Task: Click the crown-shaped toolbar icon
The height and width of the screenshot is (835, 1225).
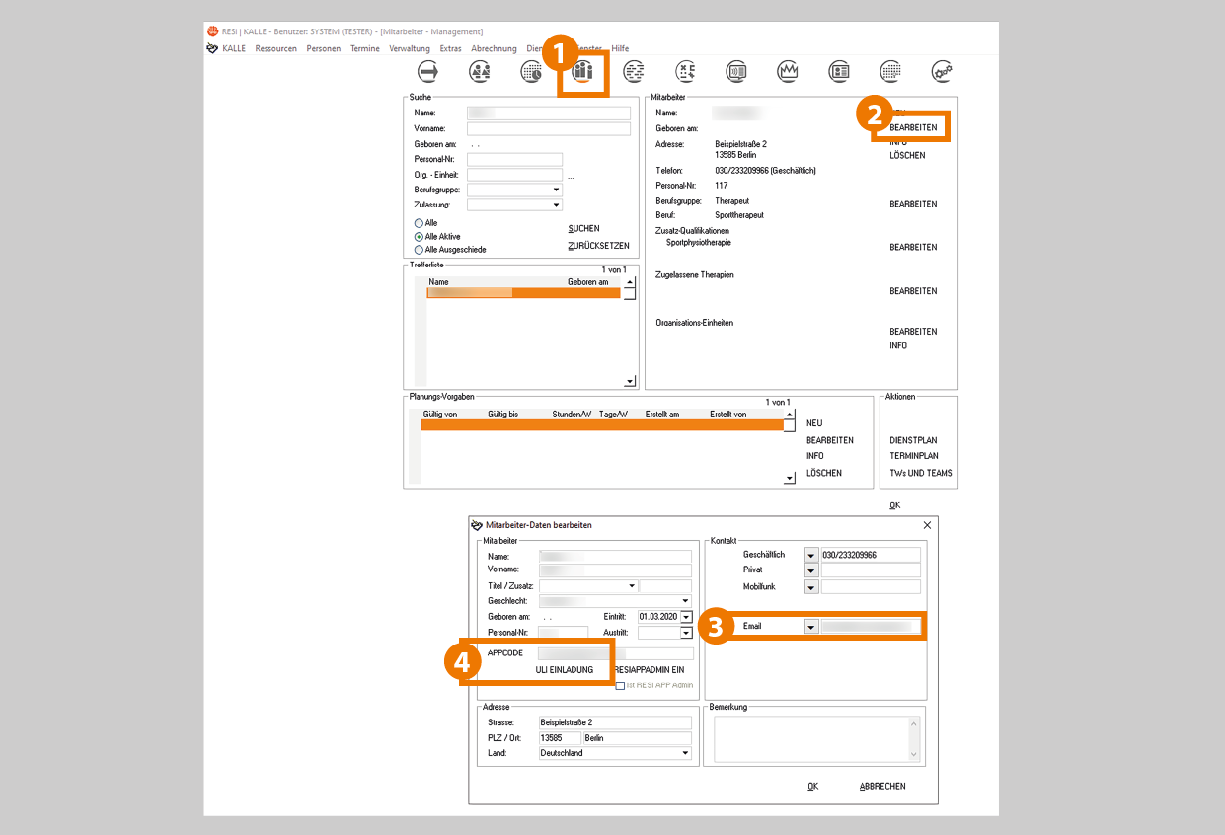Action: point(788,71)
